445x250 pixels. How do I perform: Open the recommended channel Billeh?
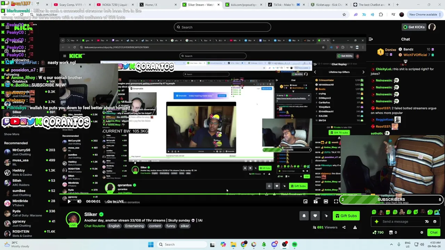30,183
